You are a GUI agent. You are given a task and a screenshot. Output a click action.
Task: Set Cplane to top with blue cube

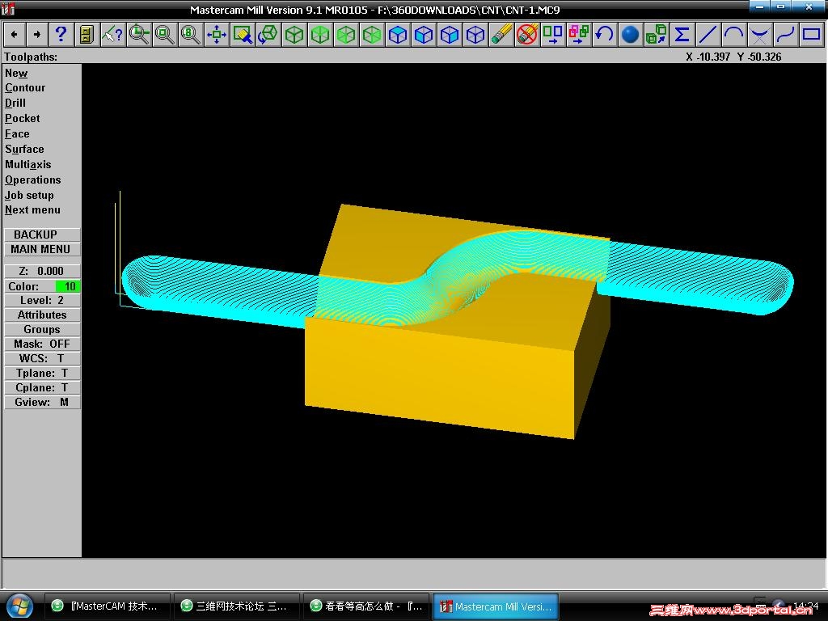[398, 35]
